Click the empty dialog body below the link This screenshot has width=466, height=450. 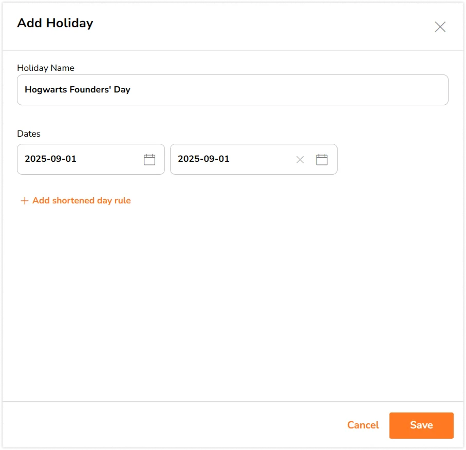point(231,298)
